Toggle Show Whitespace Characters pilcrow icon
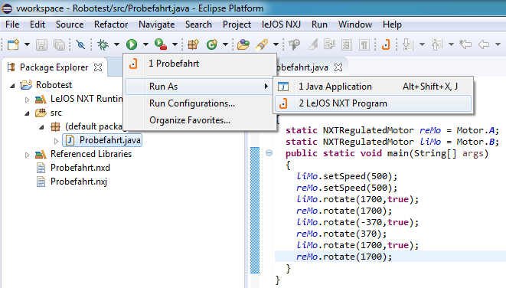The image size is (506, 288). [364, 44]
